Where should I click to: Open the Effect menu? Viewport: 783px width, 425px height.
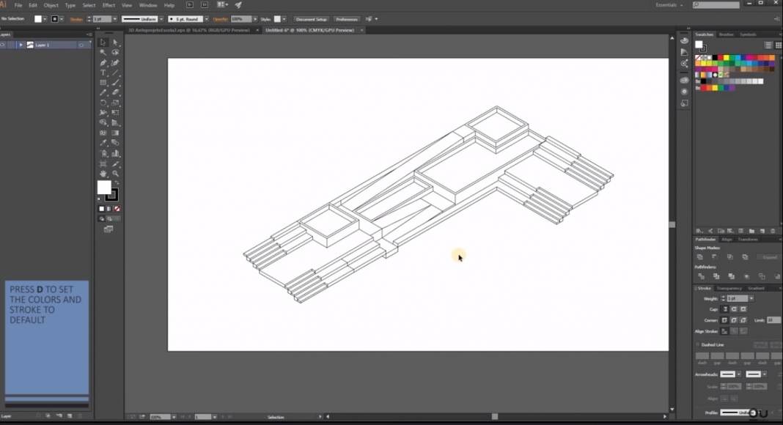point(109,4)
